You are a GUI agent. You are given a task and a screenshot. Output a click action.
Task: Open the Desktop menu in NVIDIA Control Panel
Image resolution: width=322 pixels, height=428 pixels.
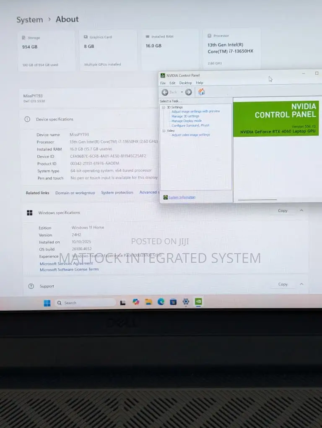(x=186, y=83)
